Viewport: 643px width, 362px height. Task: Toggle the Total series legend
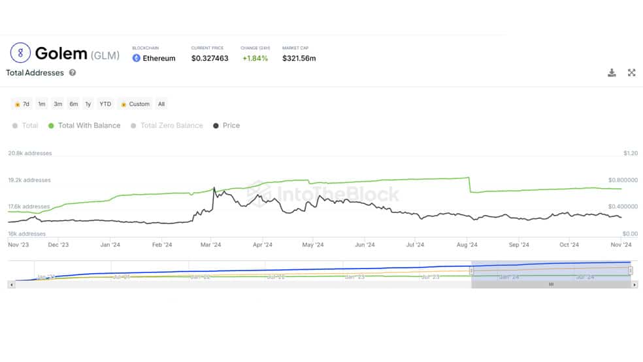25,125
